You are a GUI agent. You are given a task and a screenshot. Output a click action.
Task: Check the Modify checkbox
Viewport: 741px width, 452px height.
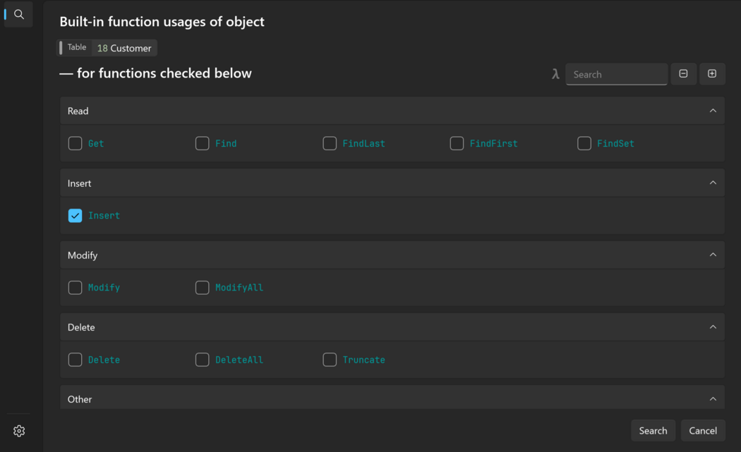[75, 287]
